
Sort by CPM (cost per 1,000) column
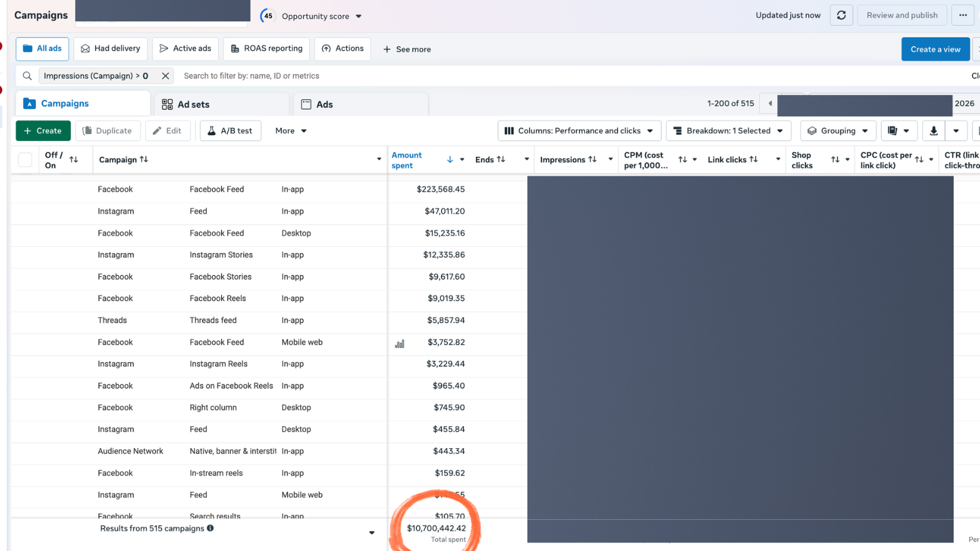[x=682, y=160]
